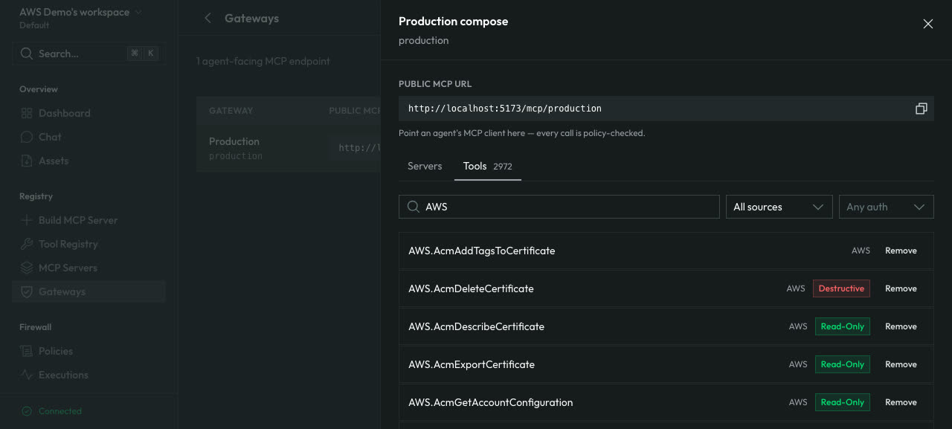Click the Production gateway row
The image size is (952, 429).
coord(289,148)
